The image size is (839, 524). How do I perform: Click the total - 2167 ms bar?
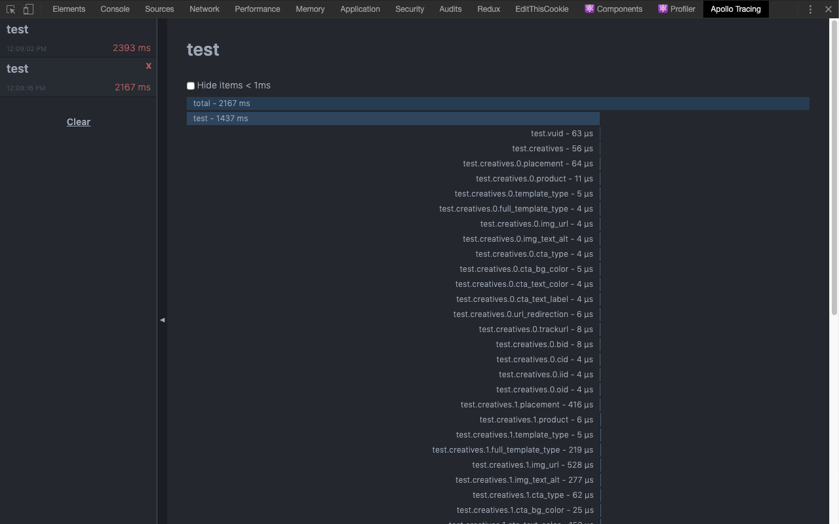(x=498, y=103)
